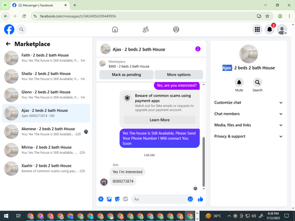The width and height of the screenshot is (295, 221).
Task: Click the $900 - 2 beds 2 bath listing
Action: tap(129, 67)
